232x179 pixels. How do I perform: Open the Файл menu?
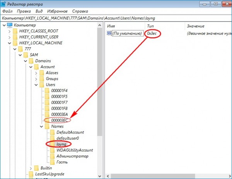7,11
